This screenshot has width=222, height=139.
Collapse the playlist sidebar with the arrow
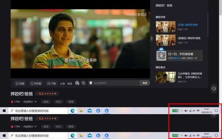(152, 39)
